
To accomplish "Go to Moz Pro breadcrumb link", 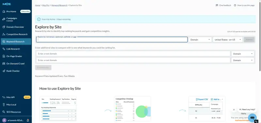I will tap(46, 5).
